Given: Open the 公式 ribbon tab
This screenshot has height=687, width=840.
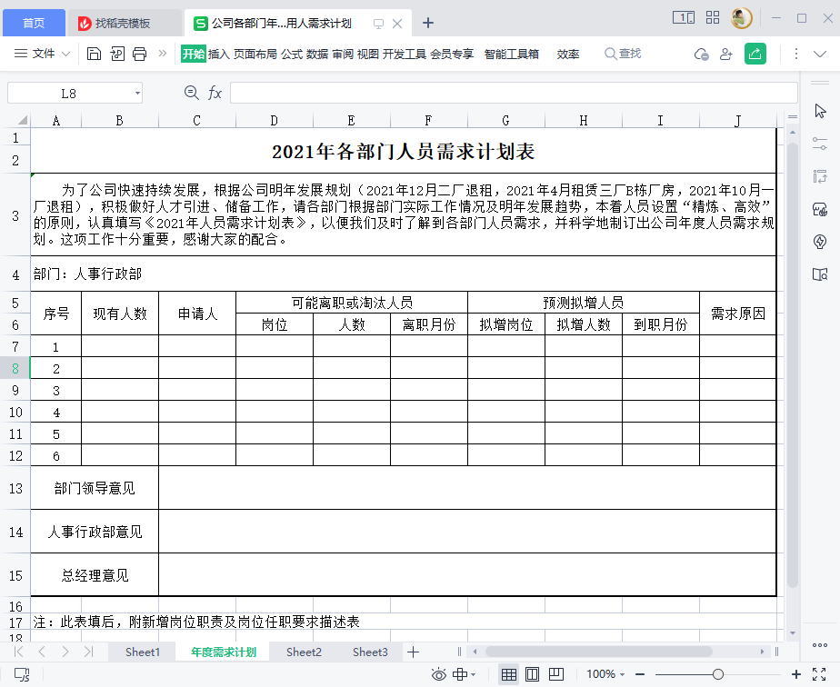Looking at the screenshot, I should click(x=292, y=54).
